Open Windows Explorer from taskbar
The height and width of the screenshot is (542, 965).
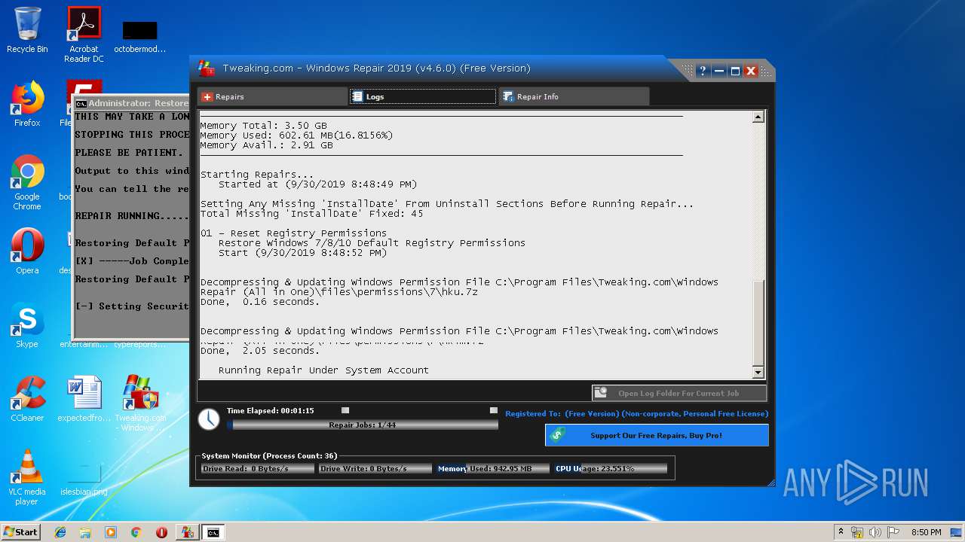(x=85, y=532)
